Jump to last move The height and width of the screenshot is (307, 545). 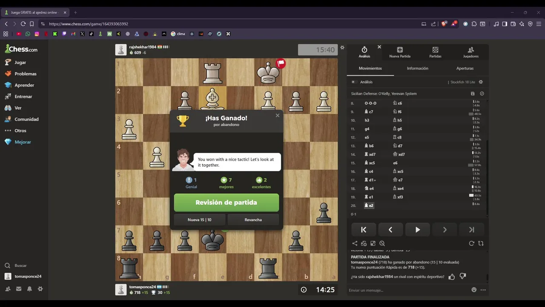(x=472, y=229)
